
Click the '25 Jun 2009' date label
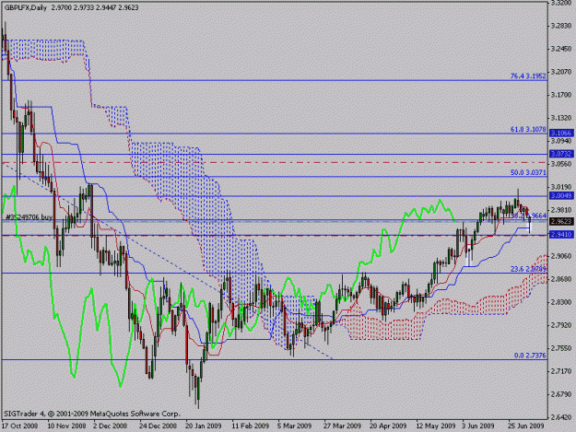click(x=526, y=426)
